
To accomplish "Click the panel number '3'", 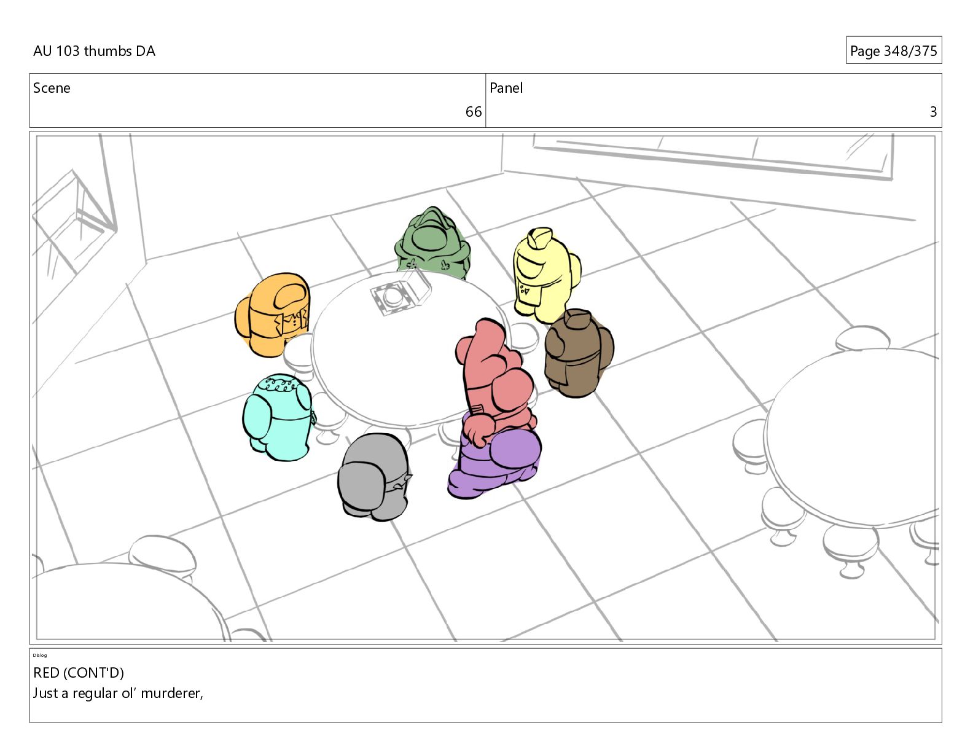I will (933, 112).
